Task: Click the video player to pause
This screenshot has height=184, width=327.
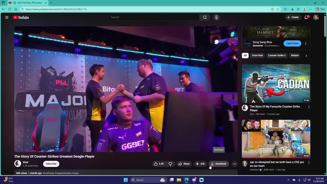Action: tap(126, 89)
